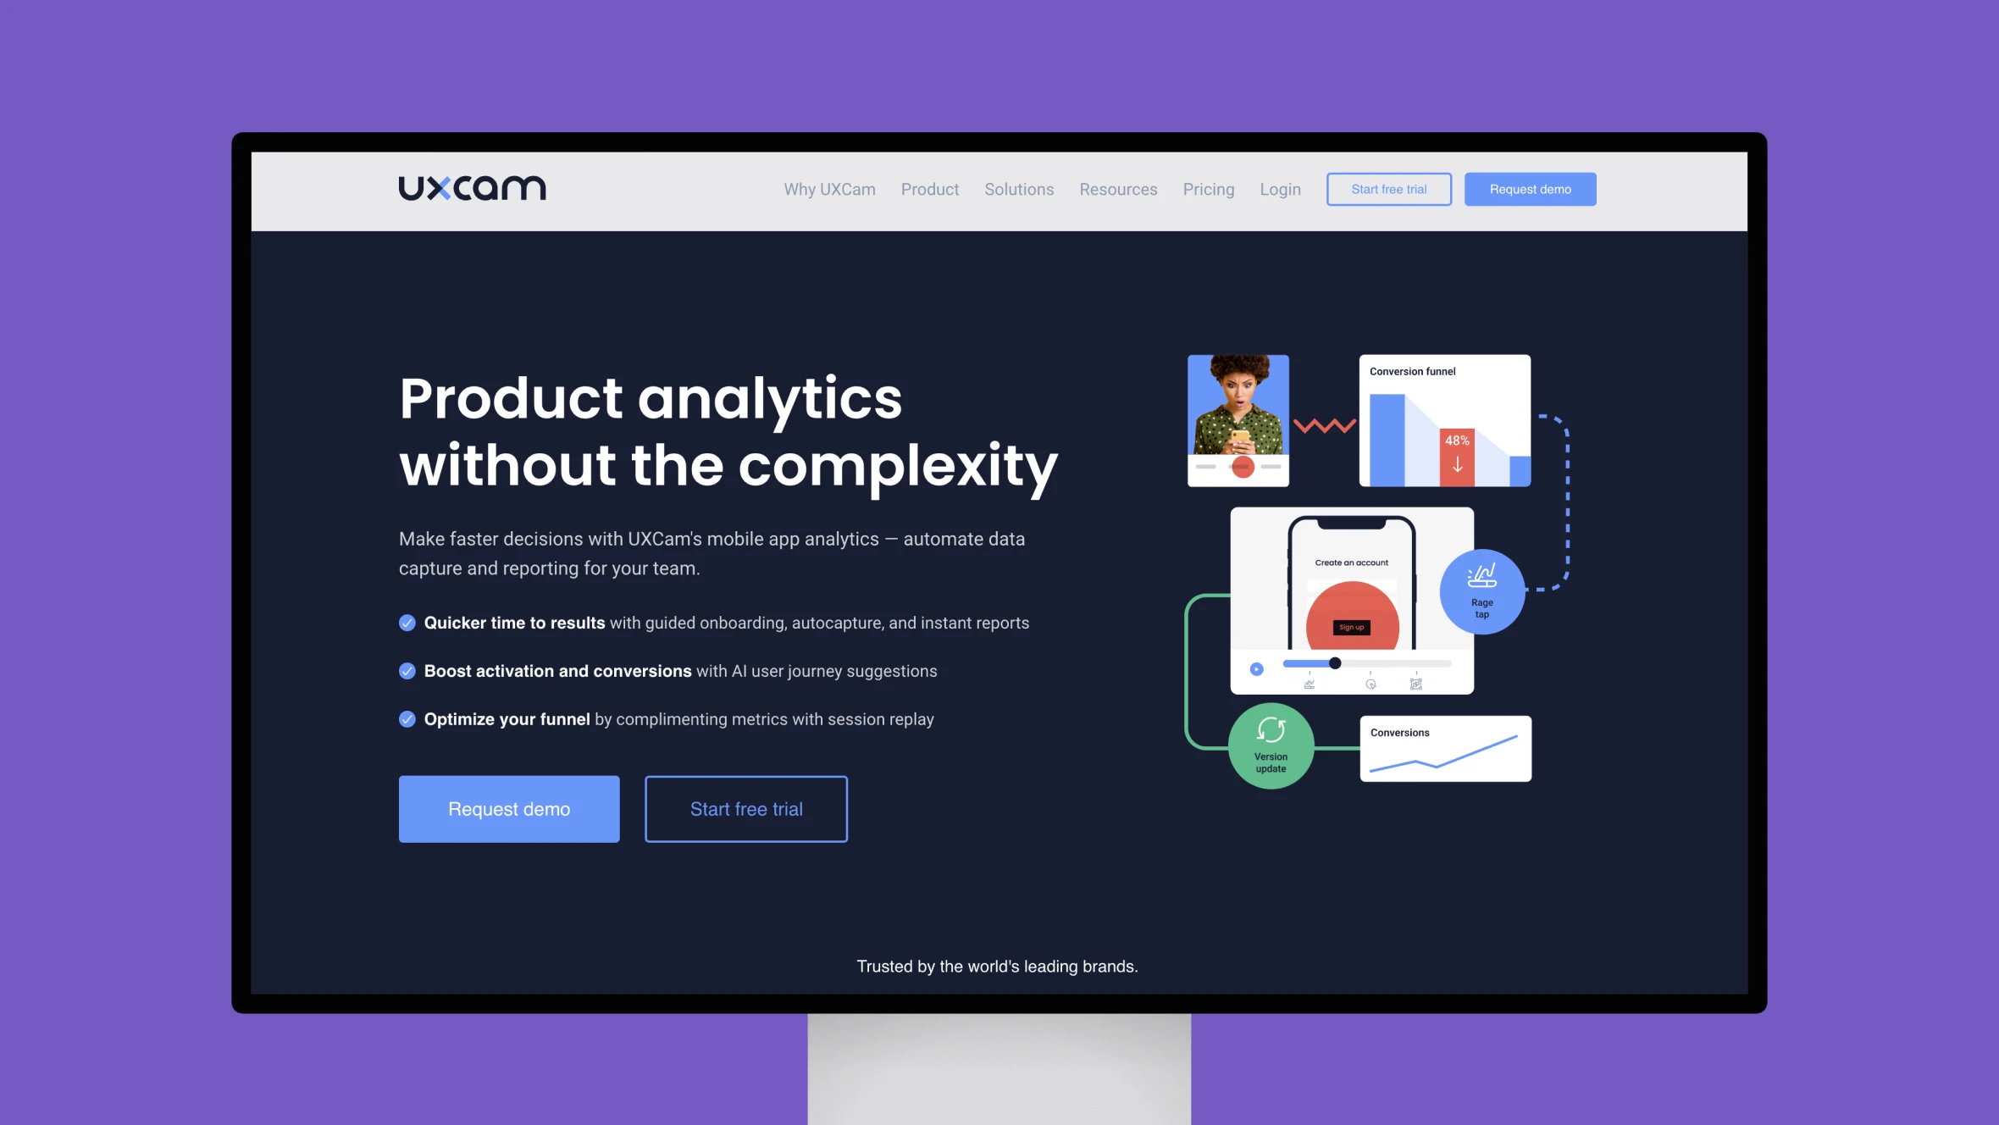Toggle the third blue checkmark bullet point
The image size is (1999, 1125).
(407, 718)
